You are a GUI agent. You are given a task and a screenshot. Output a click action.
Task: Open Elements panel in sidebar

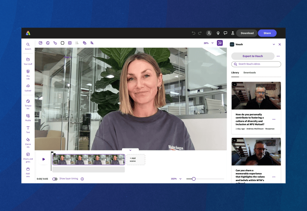(28, 143)
